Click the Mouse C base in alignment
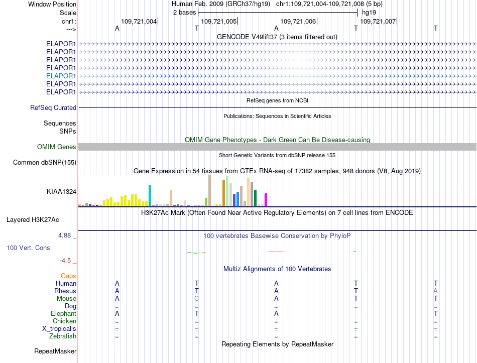 pos(196,299)
